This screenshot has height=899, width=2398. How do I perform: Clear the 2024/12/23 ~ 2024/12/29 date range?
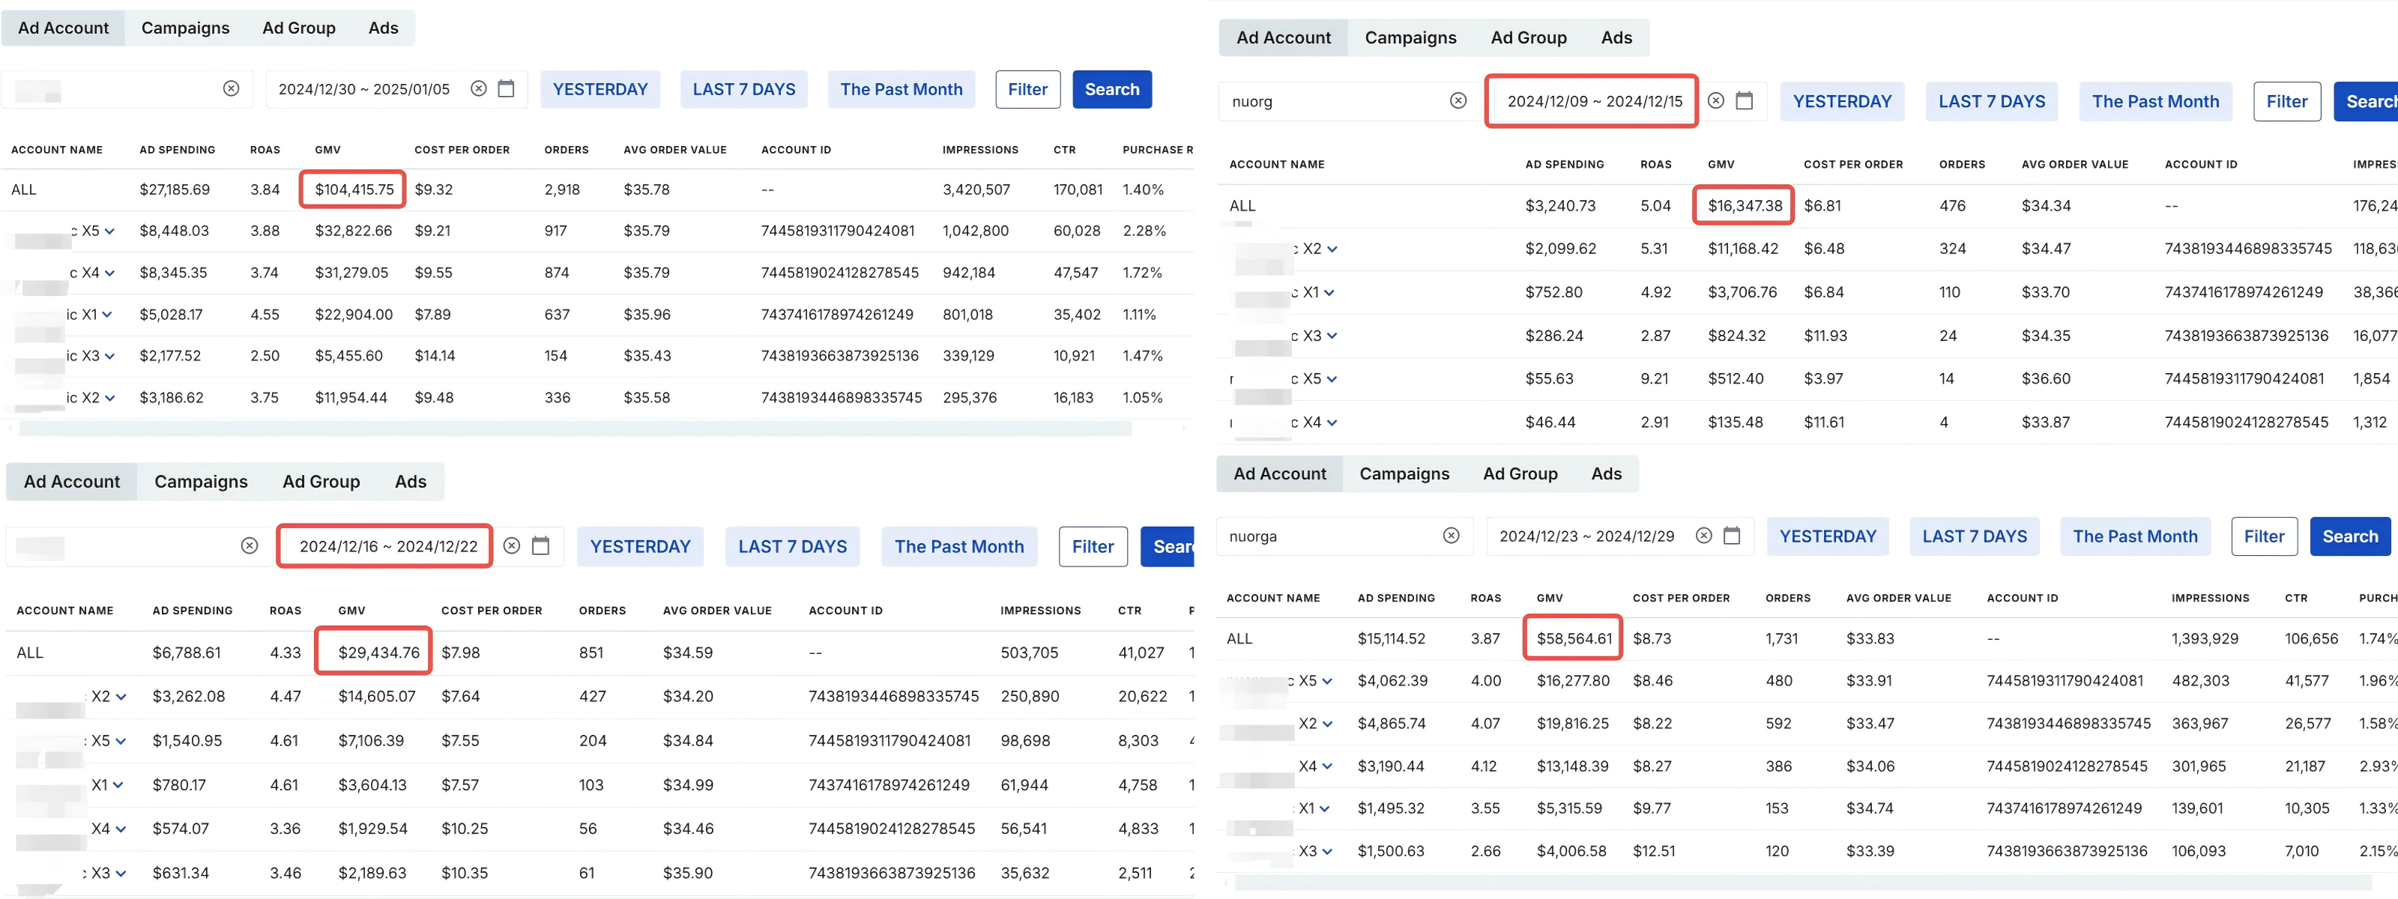pyautogui.click(x=1703, y=535)
